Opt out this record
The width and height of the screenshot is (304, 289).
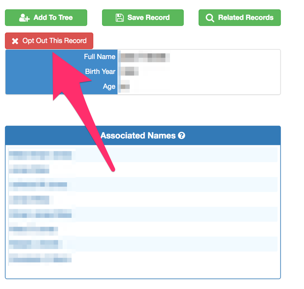(49, 41)
